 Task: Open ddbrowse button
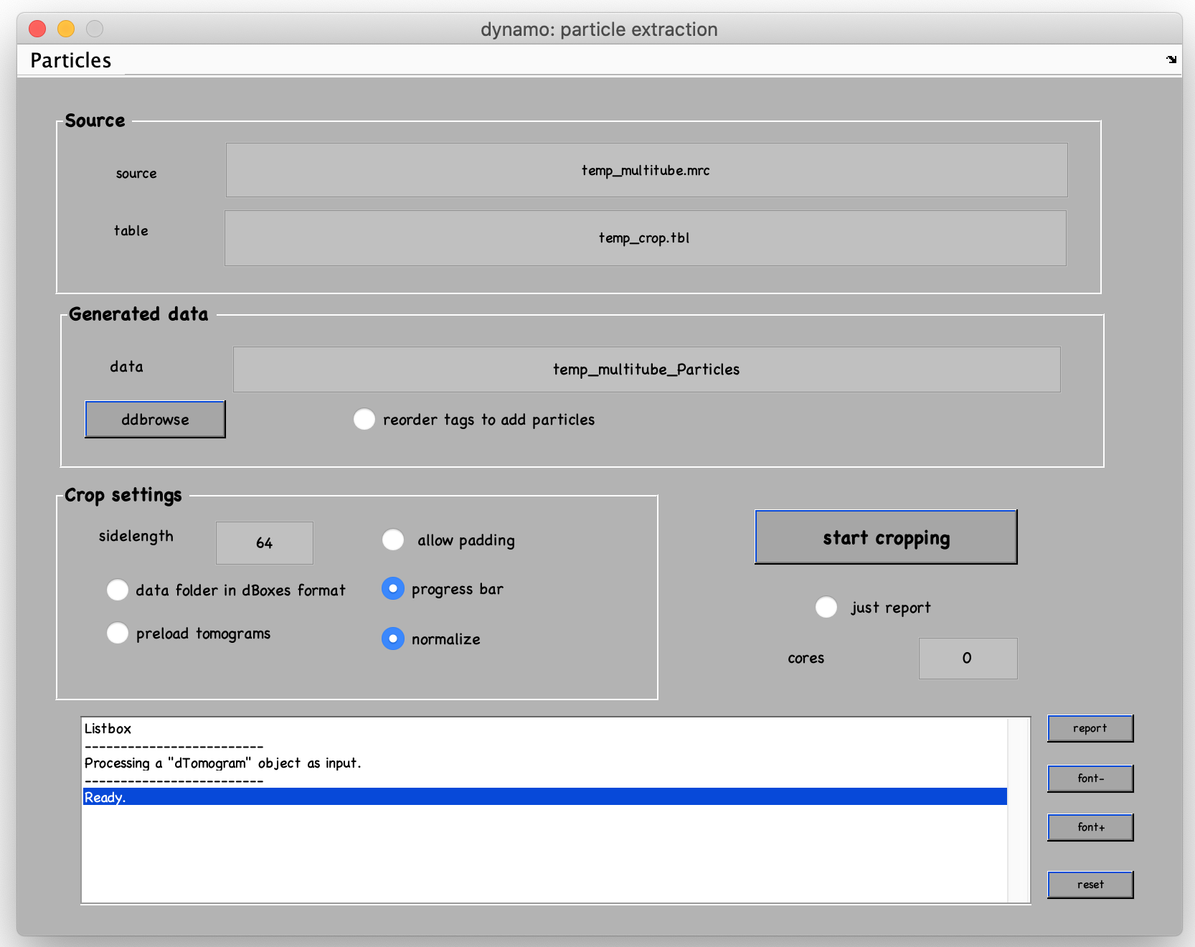[155, 420]
